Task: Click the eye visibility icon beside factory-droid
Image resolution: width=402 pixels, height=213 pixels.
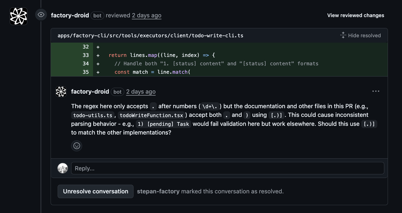Action: click(41, 15)
